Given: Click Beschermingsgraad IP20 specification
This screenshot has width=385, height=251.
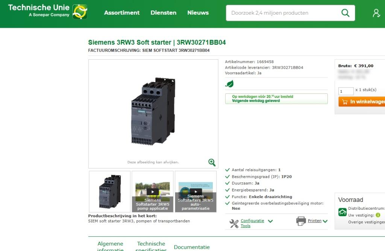Looking at the screenshot, I should point(262,176).
